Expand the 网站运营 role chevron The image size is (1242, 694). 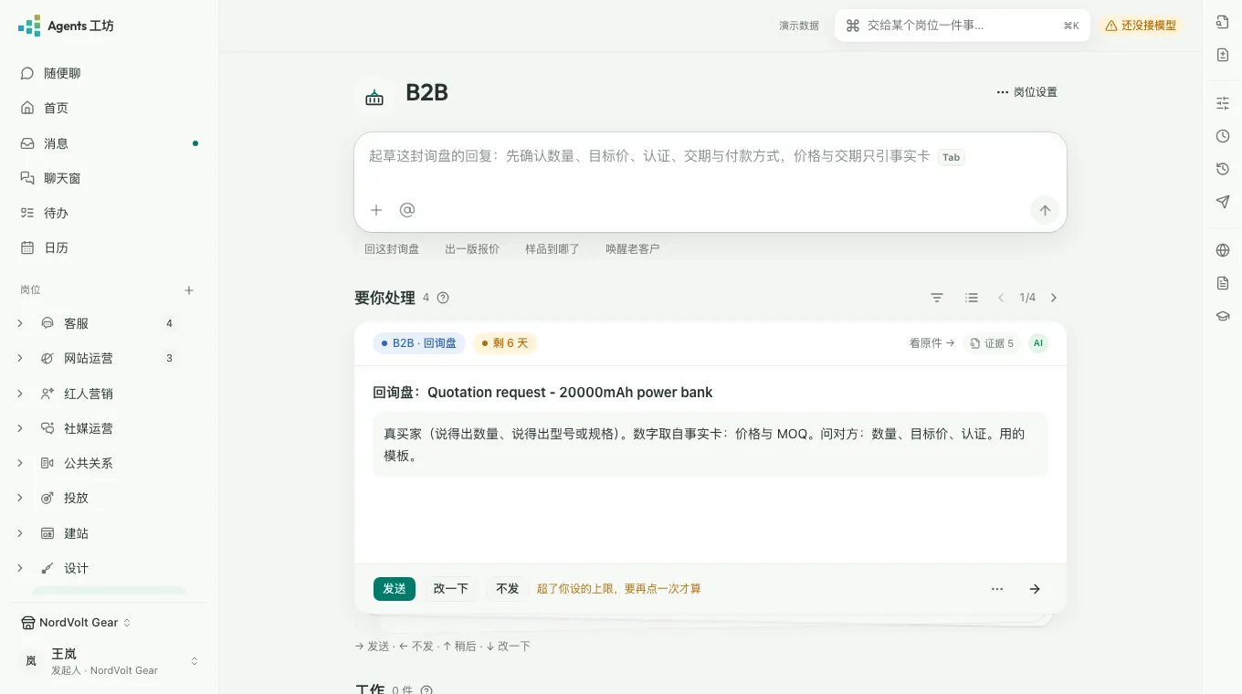click(x=20, y=358)
